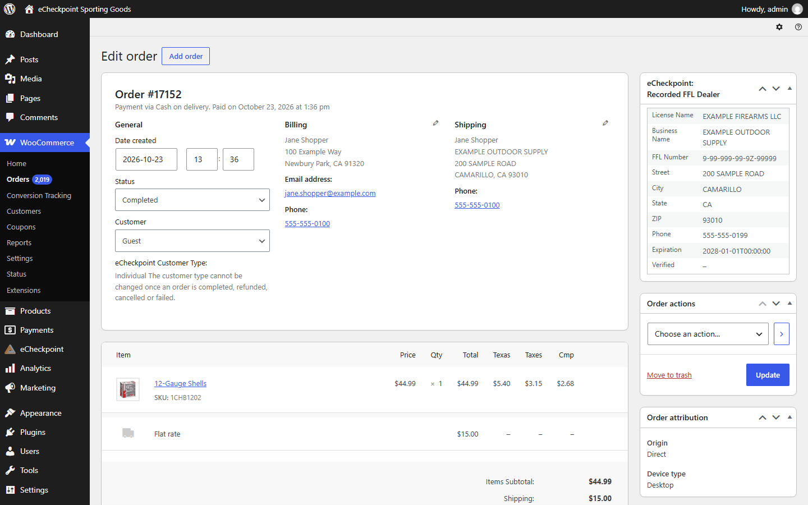Open the site home icon

[x=29, y=9]
